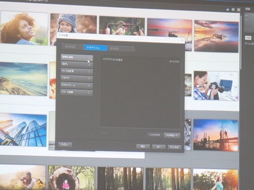Go to the 写真を追加 step tab
Screen dimensions: 254x190
[x=72, y=47]
